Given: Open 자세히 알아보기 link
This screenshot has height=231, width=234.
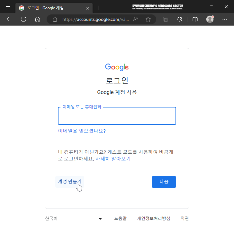Looking at the screenshot, I should [x=113, y=158].
